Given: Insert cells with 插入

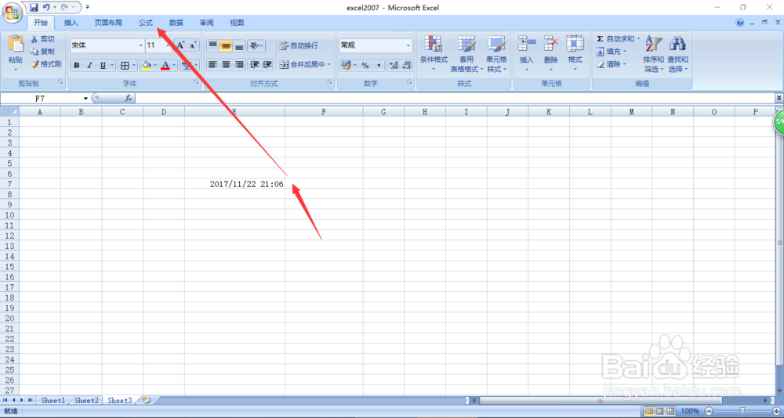Looking at the screenshot, I should [527, 54].
